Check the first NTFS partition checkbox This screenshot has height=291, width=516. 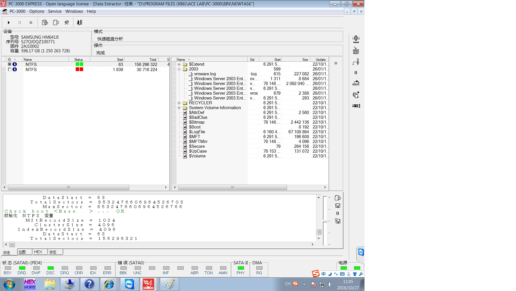point(10,64)
